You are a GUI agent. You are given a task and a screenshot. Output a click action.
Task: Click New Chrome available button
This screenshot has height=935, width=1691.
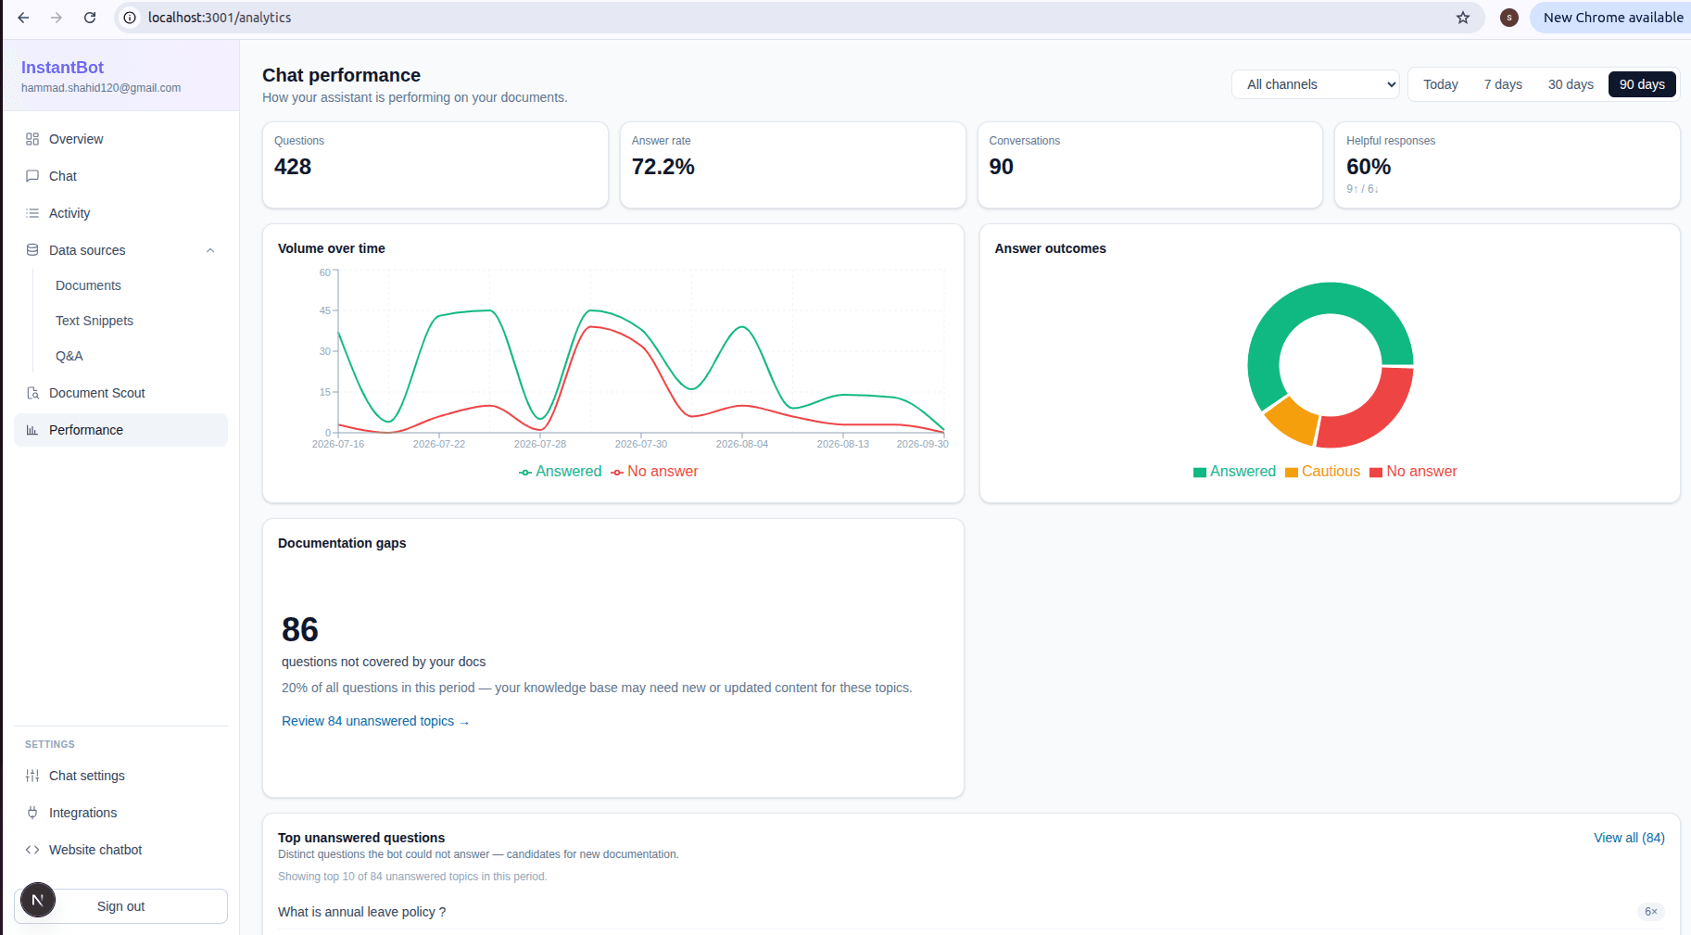1612,18
